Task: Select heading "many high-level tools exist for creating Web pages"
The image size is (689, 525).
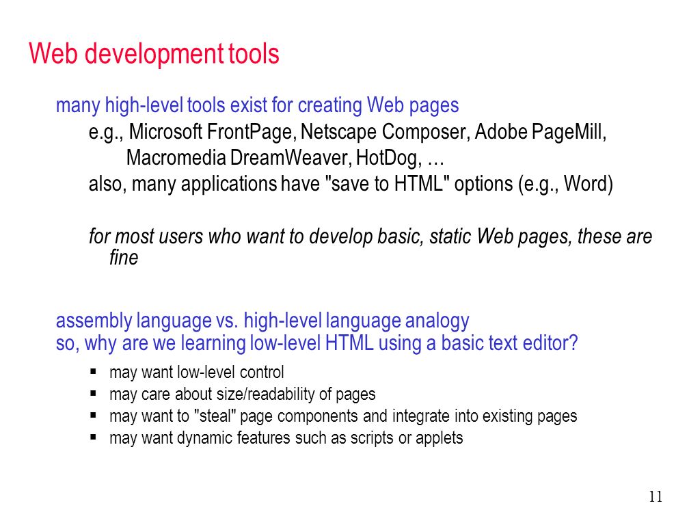Action: (x=257, y=106)
